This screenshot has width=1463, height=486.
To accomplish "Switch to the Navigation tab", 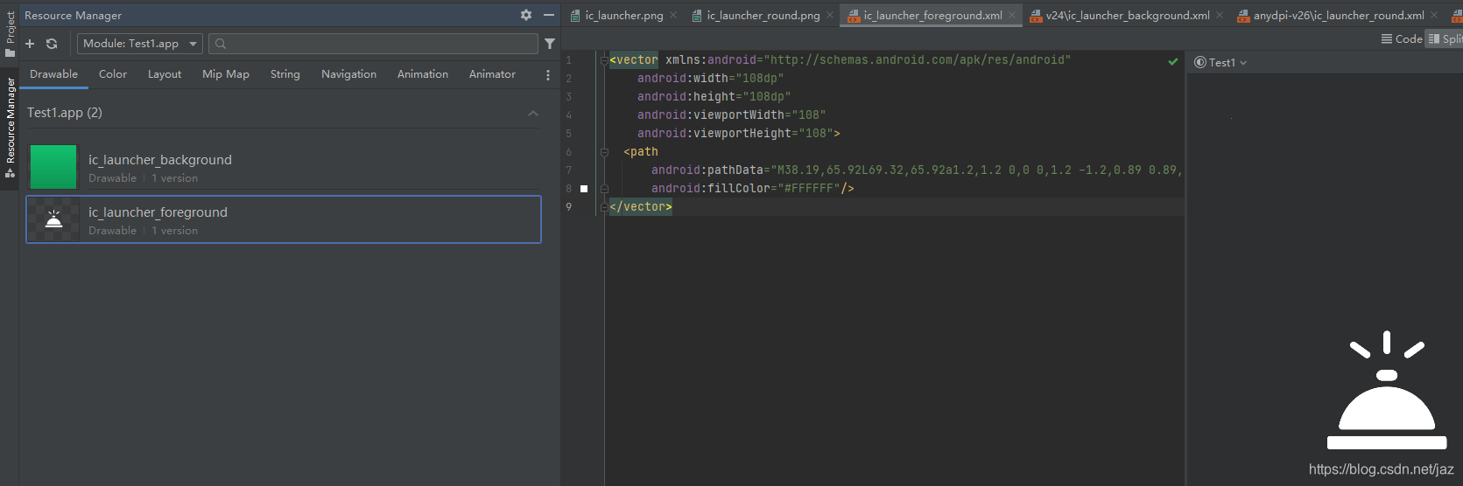I will [348, 74].
